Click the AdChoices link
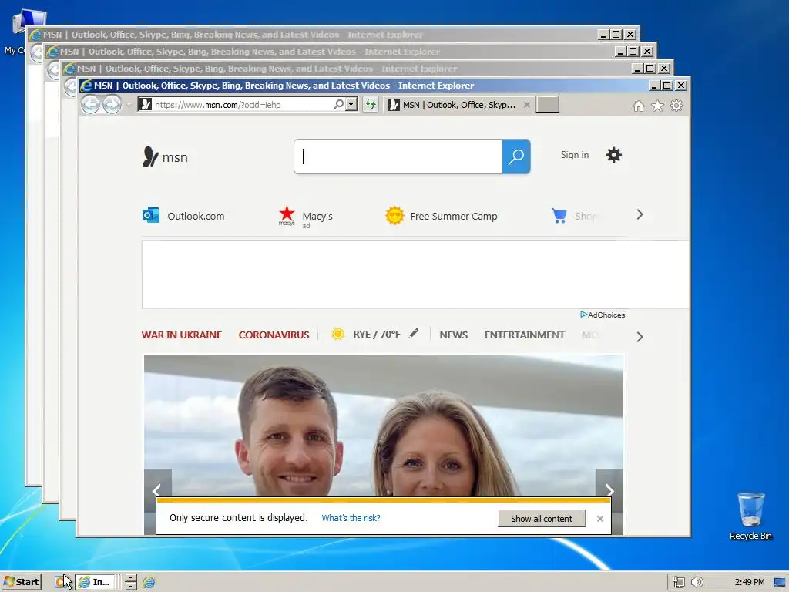The image size is (789, 592). (603, 314)
